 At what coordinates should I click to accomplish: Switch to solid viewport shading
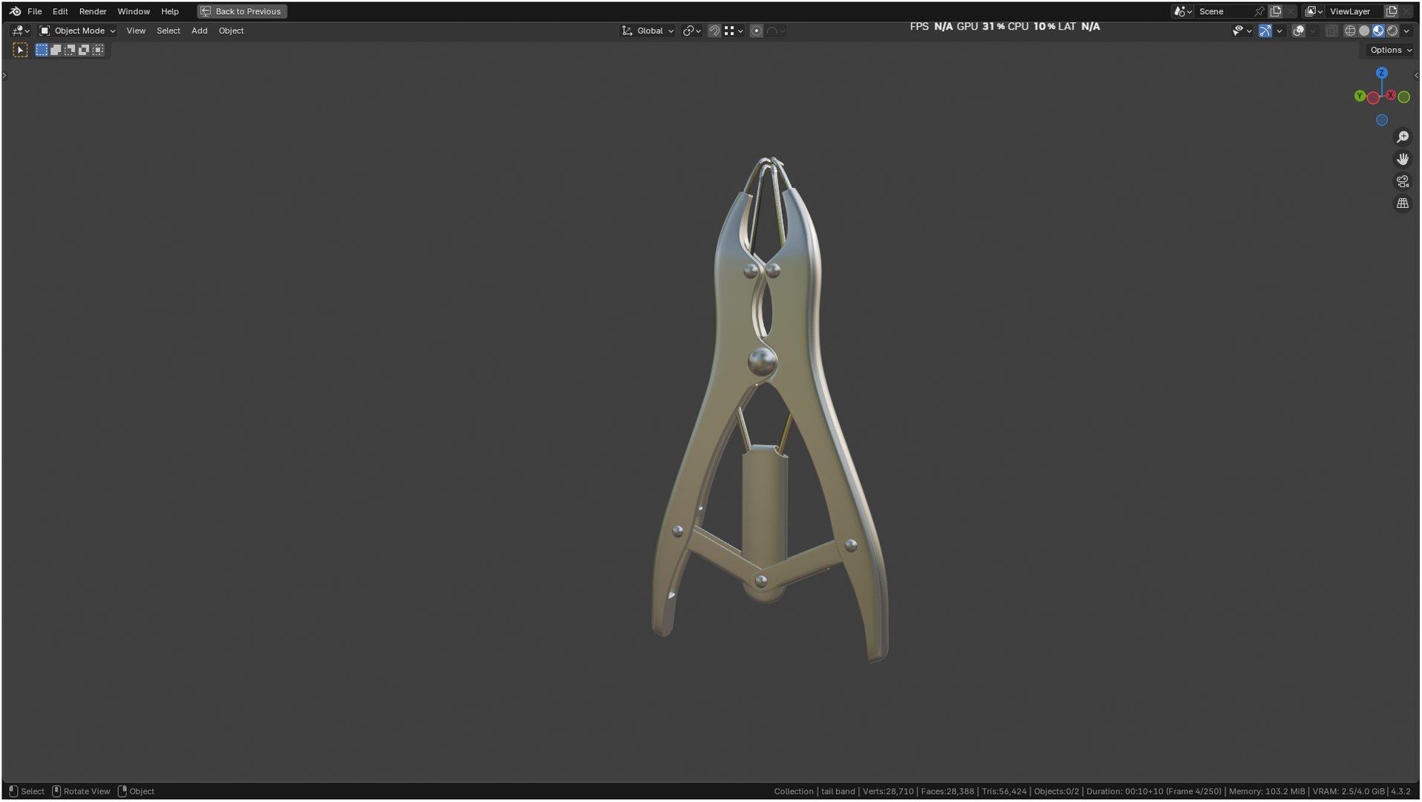(1364, 30)
